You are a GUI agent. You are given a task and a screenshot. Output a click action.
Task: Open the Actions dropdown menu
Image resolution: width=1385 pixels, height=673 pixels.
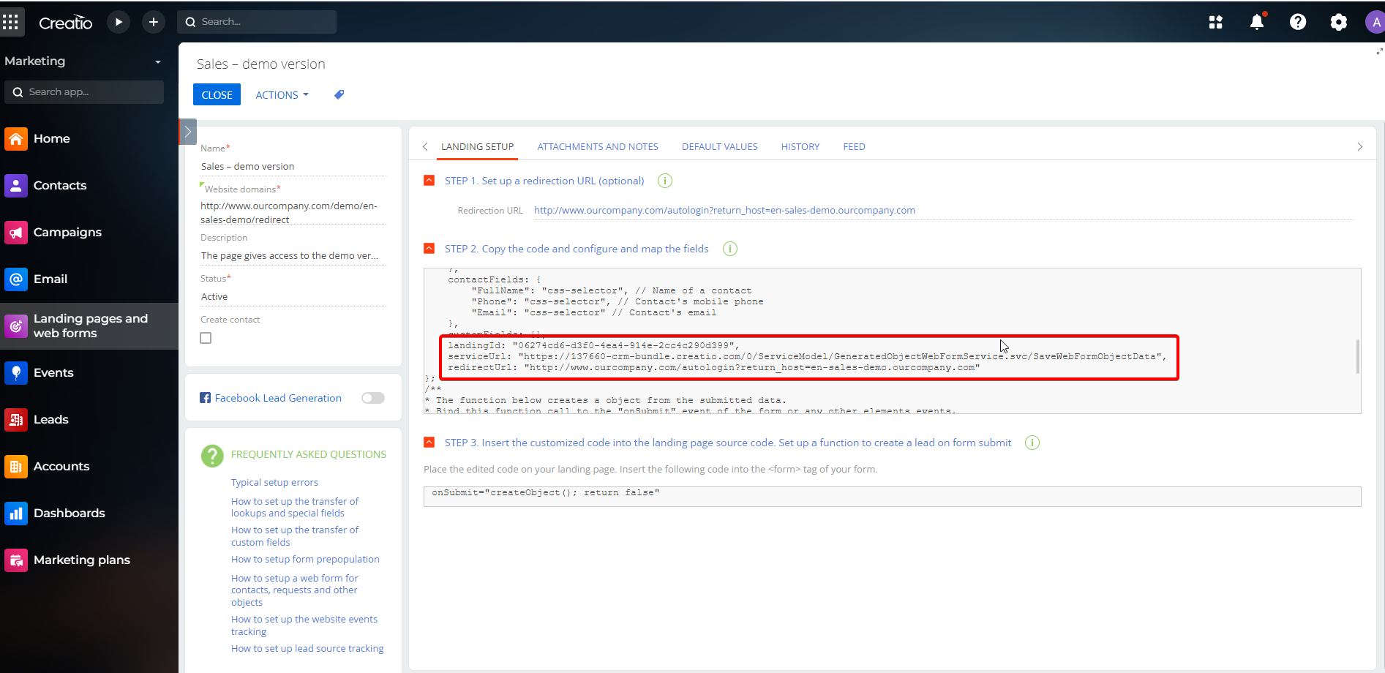(x=282, y=95)
